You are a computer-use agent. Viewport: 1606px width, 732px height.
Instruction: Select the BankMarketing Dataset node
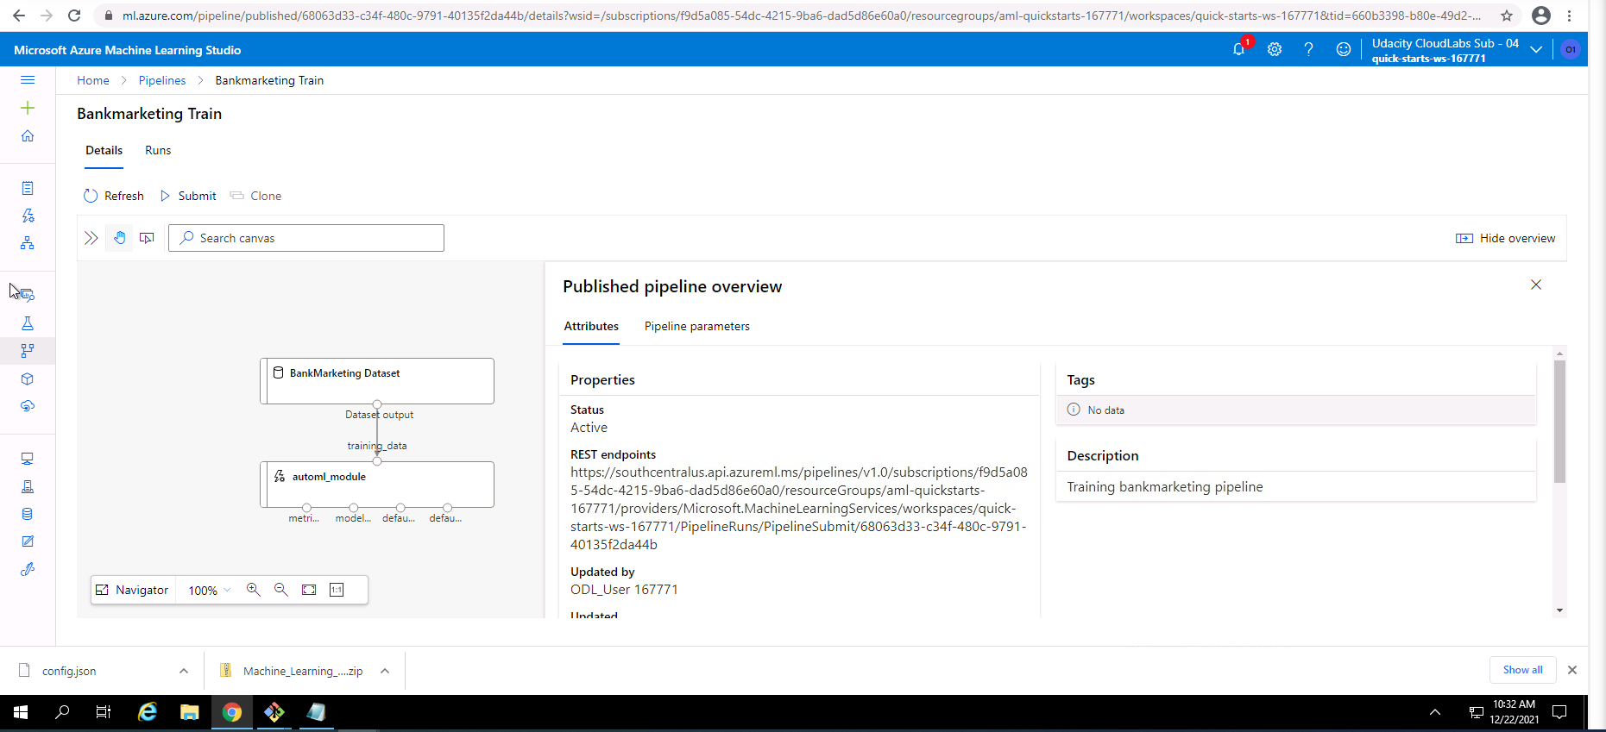[x=377, y=380]
